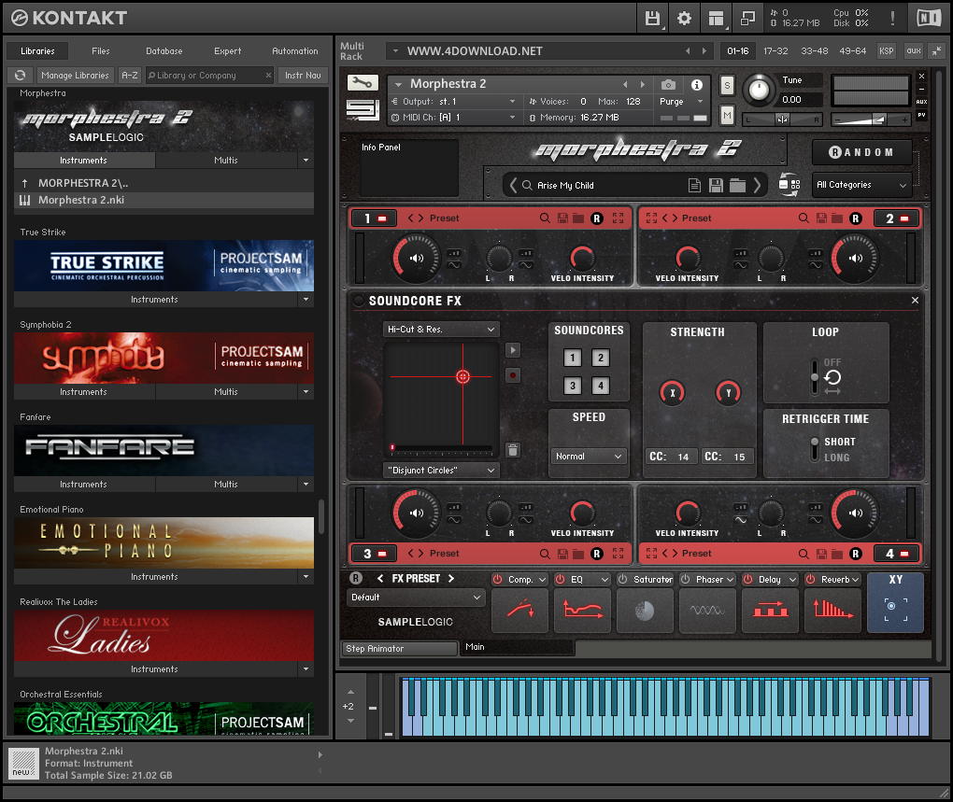This screenshot has height=802, width=953.
Task: Click the EQ curve graphic
Action: click(583, 611)
